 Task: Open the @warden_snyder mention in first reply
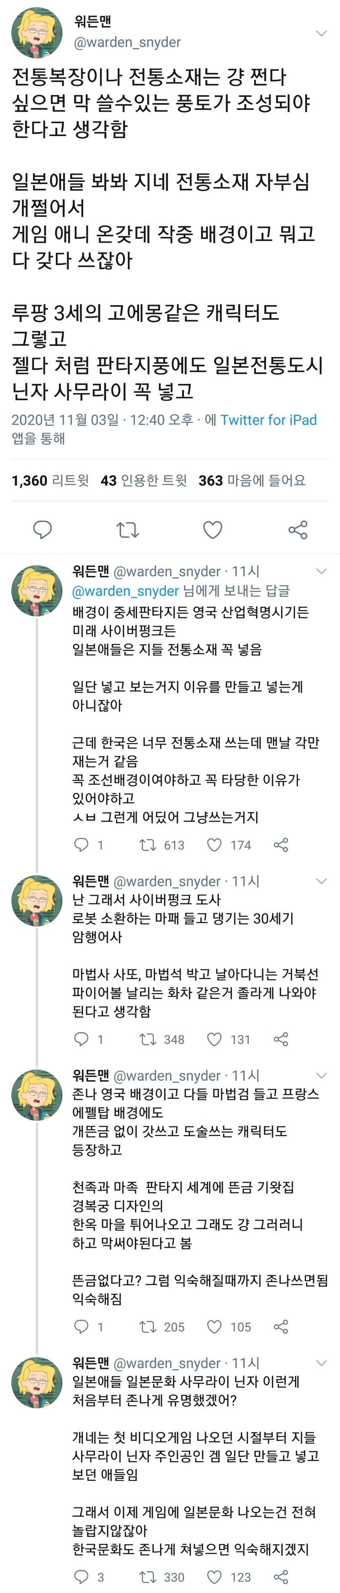click(x=125, y=591)
